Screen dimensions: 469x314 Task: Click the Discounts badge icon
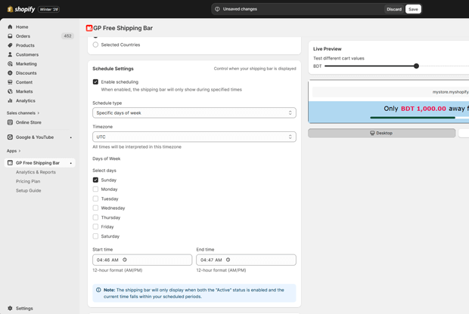click(x=10, y=73)
